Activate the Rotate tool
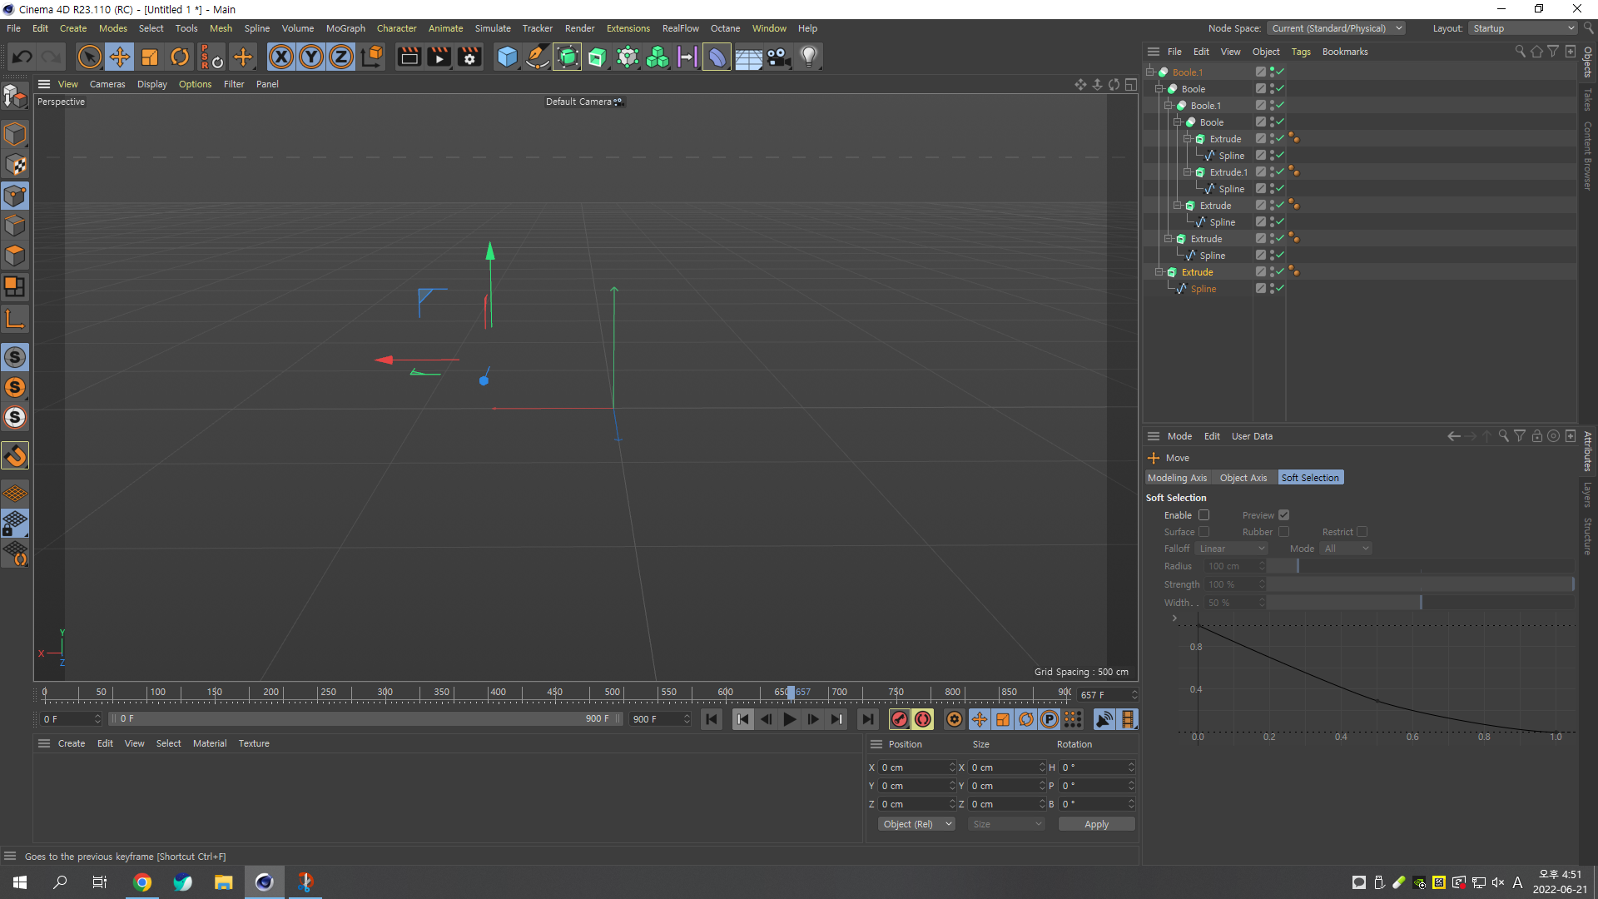1598x899 pixels. [180, 57]
